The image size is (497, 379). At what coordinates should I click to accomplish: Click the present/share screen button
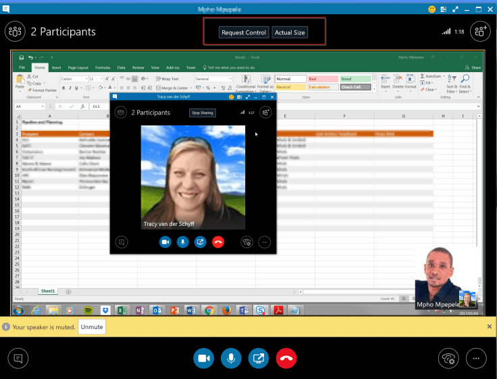coord(259,358)
